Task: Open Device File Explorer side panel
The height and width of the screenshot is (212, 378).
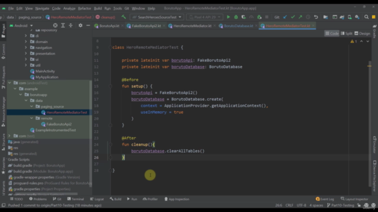Action: tap(374, 176)
